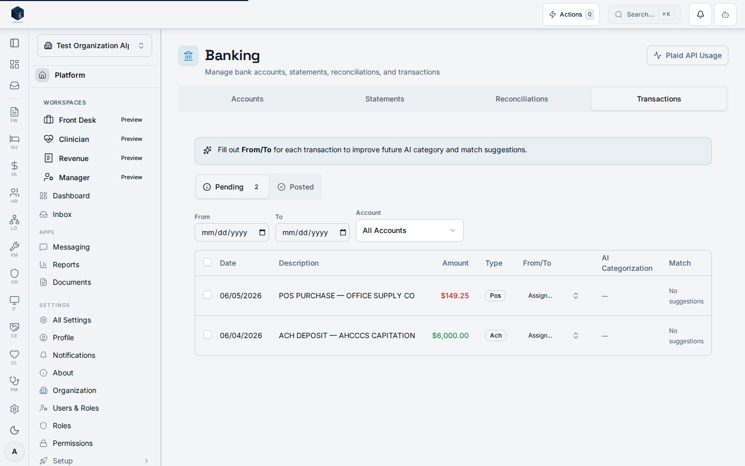Open the LO org-chart rail icon
The height and width of the screenshot is (466, 745).
[14, 222]
